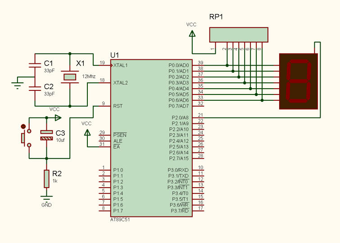Click the "P3.2/INT0" pin label
Image resolution: width=340 pixels, height=243 pixels.
(x=178, y=182)
